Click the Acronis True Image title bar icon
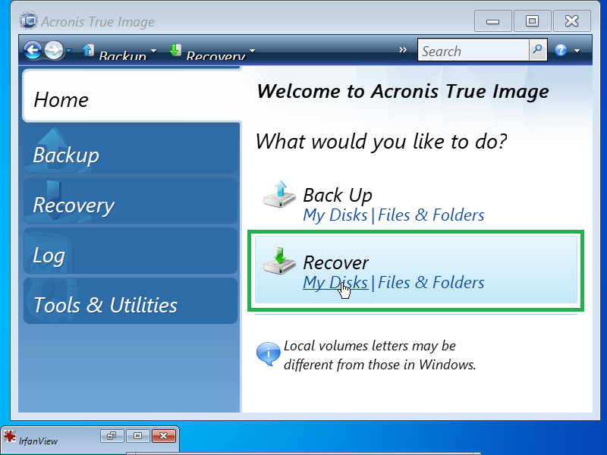This screenshot has width=607, height=455. click(x=29, y=20)
